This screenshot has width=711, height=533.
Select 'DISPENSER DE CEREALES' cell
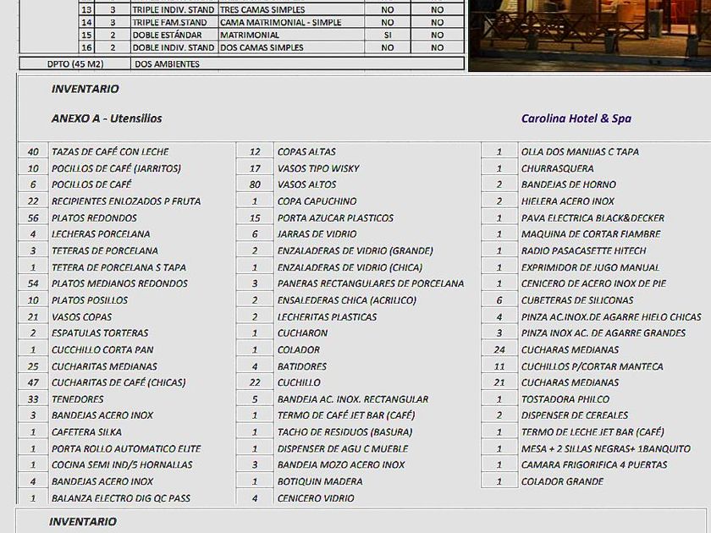tap(574, 415)
